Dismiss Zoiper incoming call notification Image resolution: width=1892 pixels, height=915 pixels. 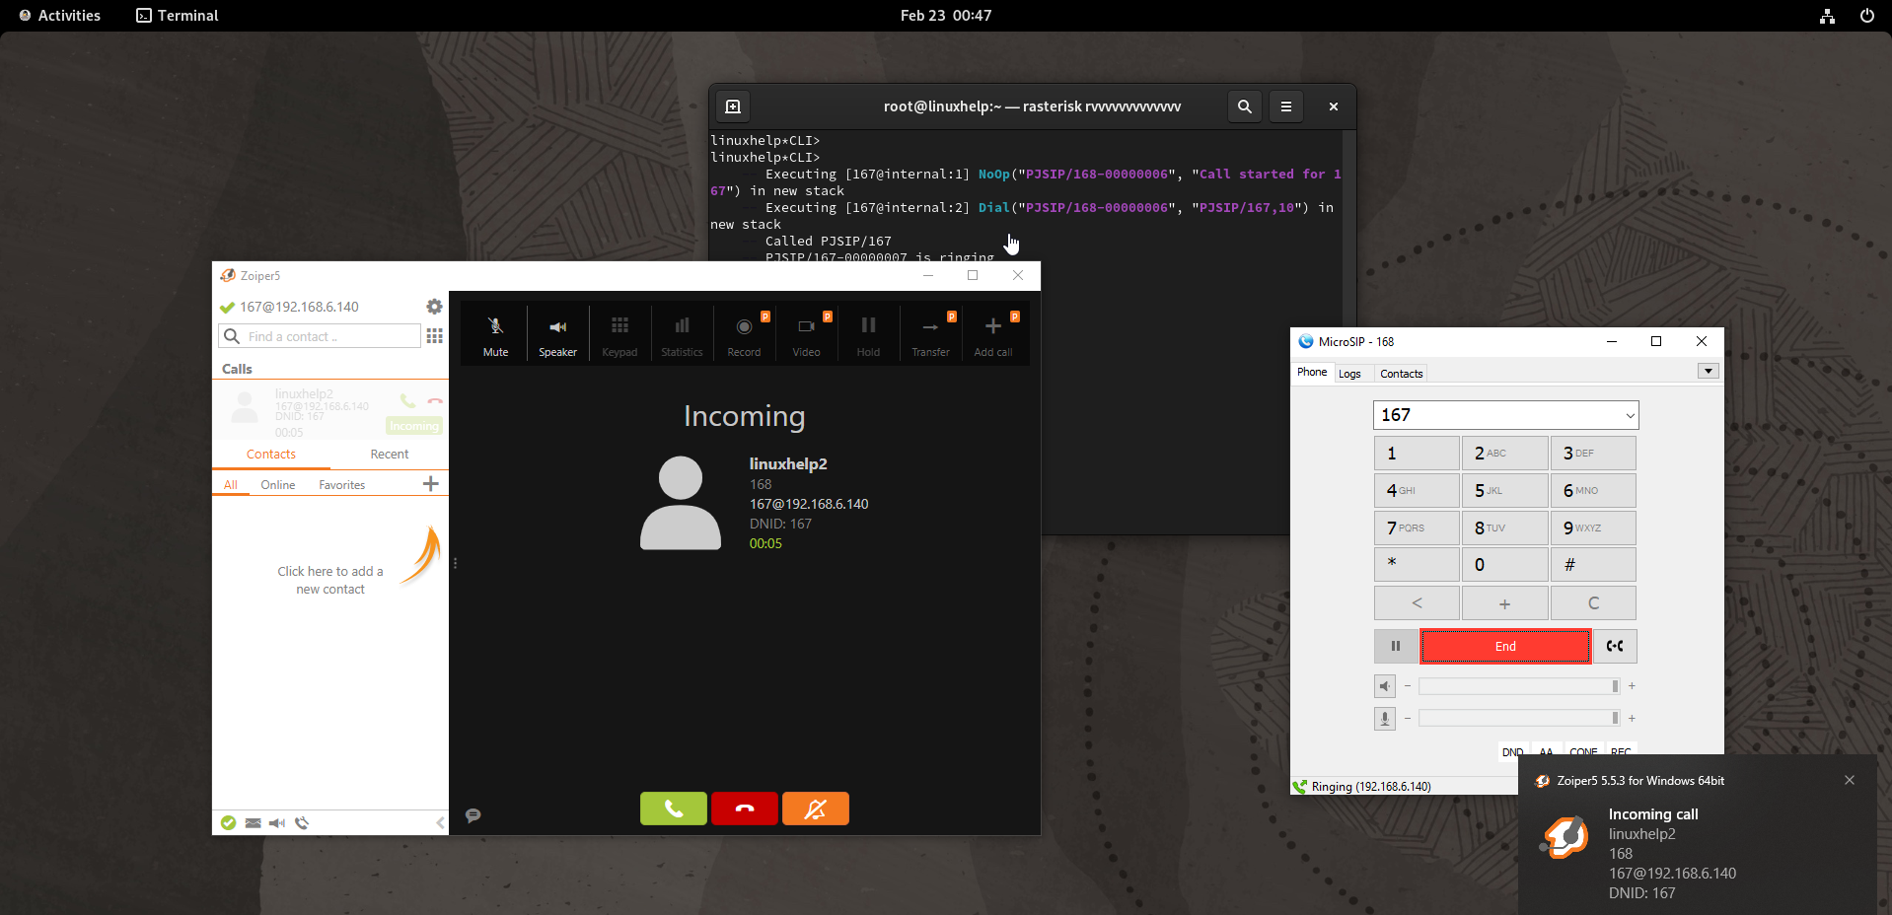1850,780
